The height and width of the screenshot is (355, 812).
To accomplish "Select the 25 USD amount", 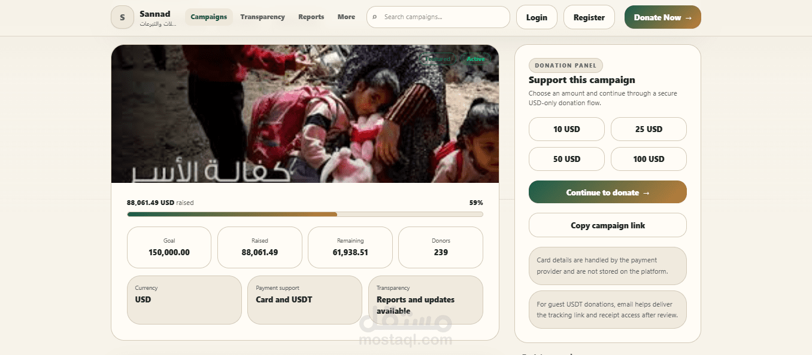I will pos(649,129).
